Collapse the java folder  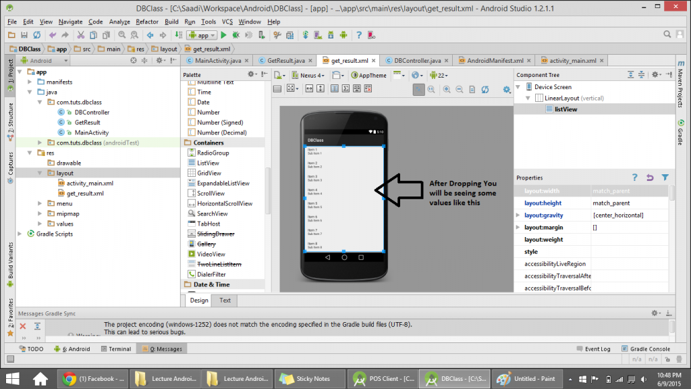pyautogui.click(x=30, y=92)
